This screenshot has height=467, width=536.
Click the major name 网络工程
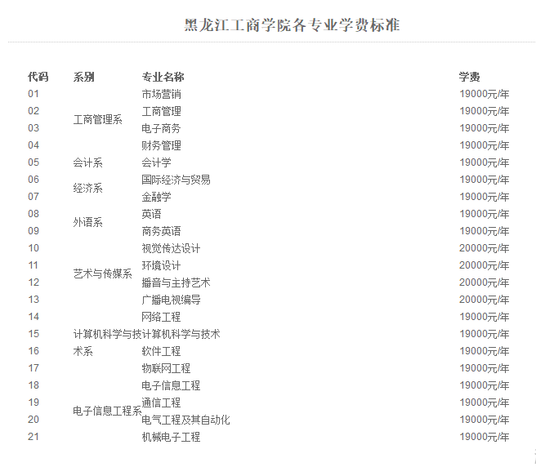(x=161, y=317)
